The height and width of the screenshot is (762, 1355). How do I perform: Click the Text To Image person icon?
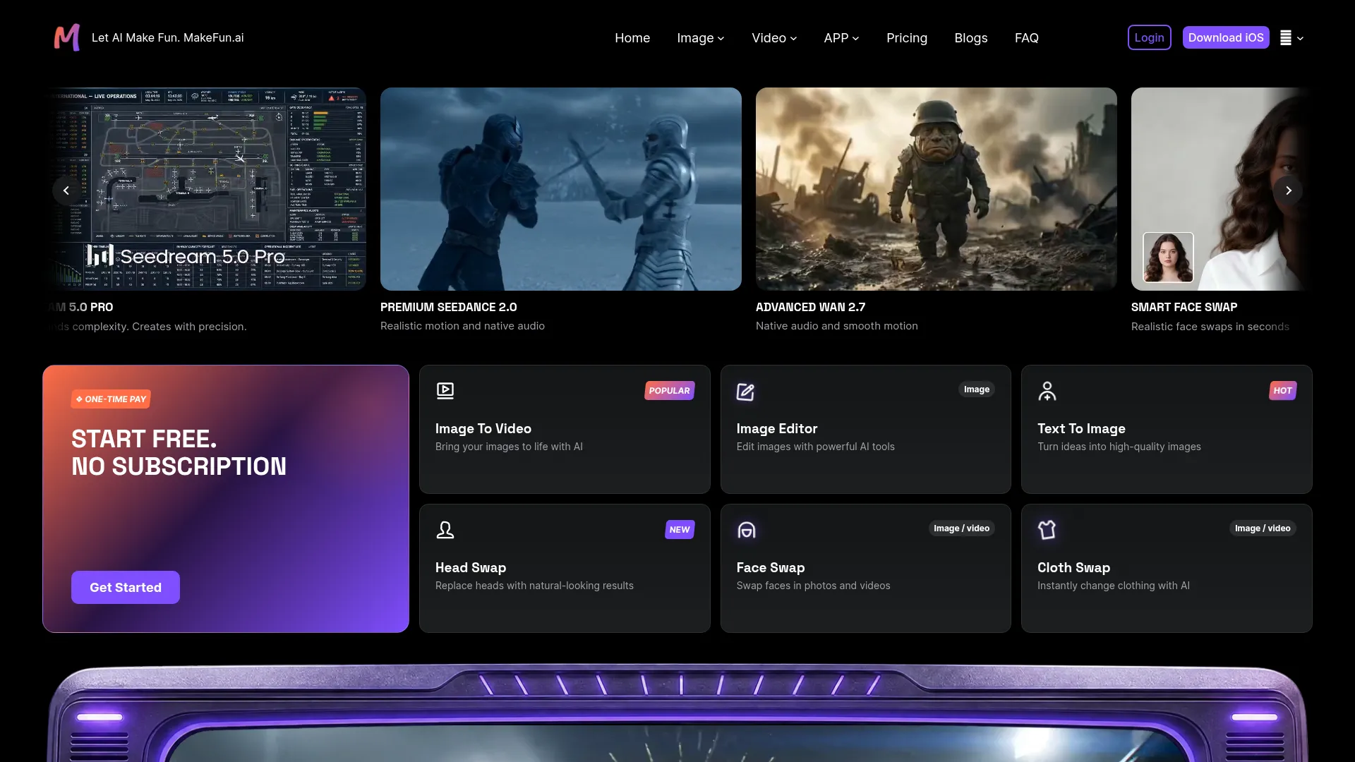point(1047,391)
